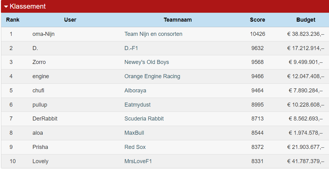Open Team Nijn en consorten team link
This screenshot has width=329, height=169.
[153, 34]
